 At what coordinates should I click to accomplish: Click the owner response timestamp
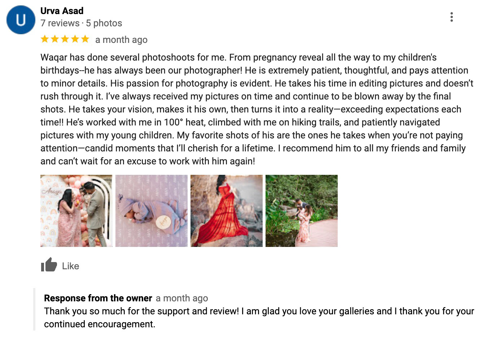pyautogui.click(x=182, y=298)
